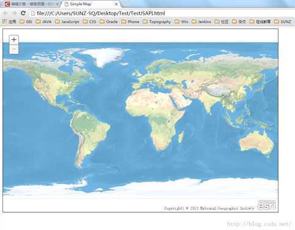This screenshot has height=230, width=295.
Task: Reload the page with the refresh icon
Action: 23,13
